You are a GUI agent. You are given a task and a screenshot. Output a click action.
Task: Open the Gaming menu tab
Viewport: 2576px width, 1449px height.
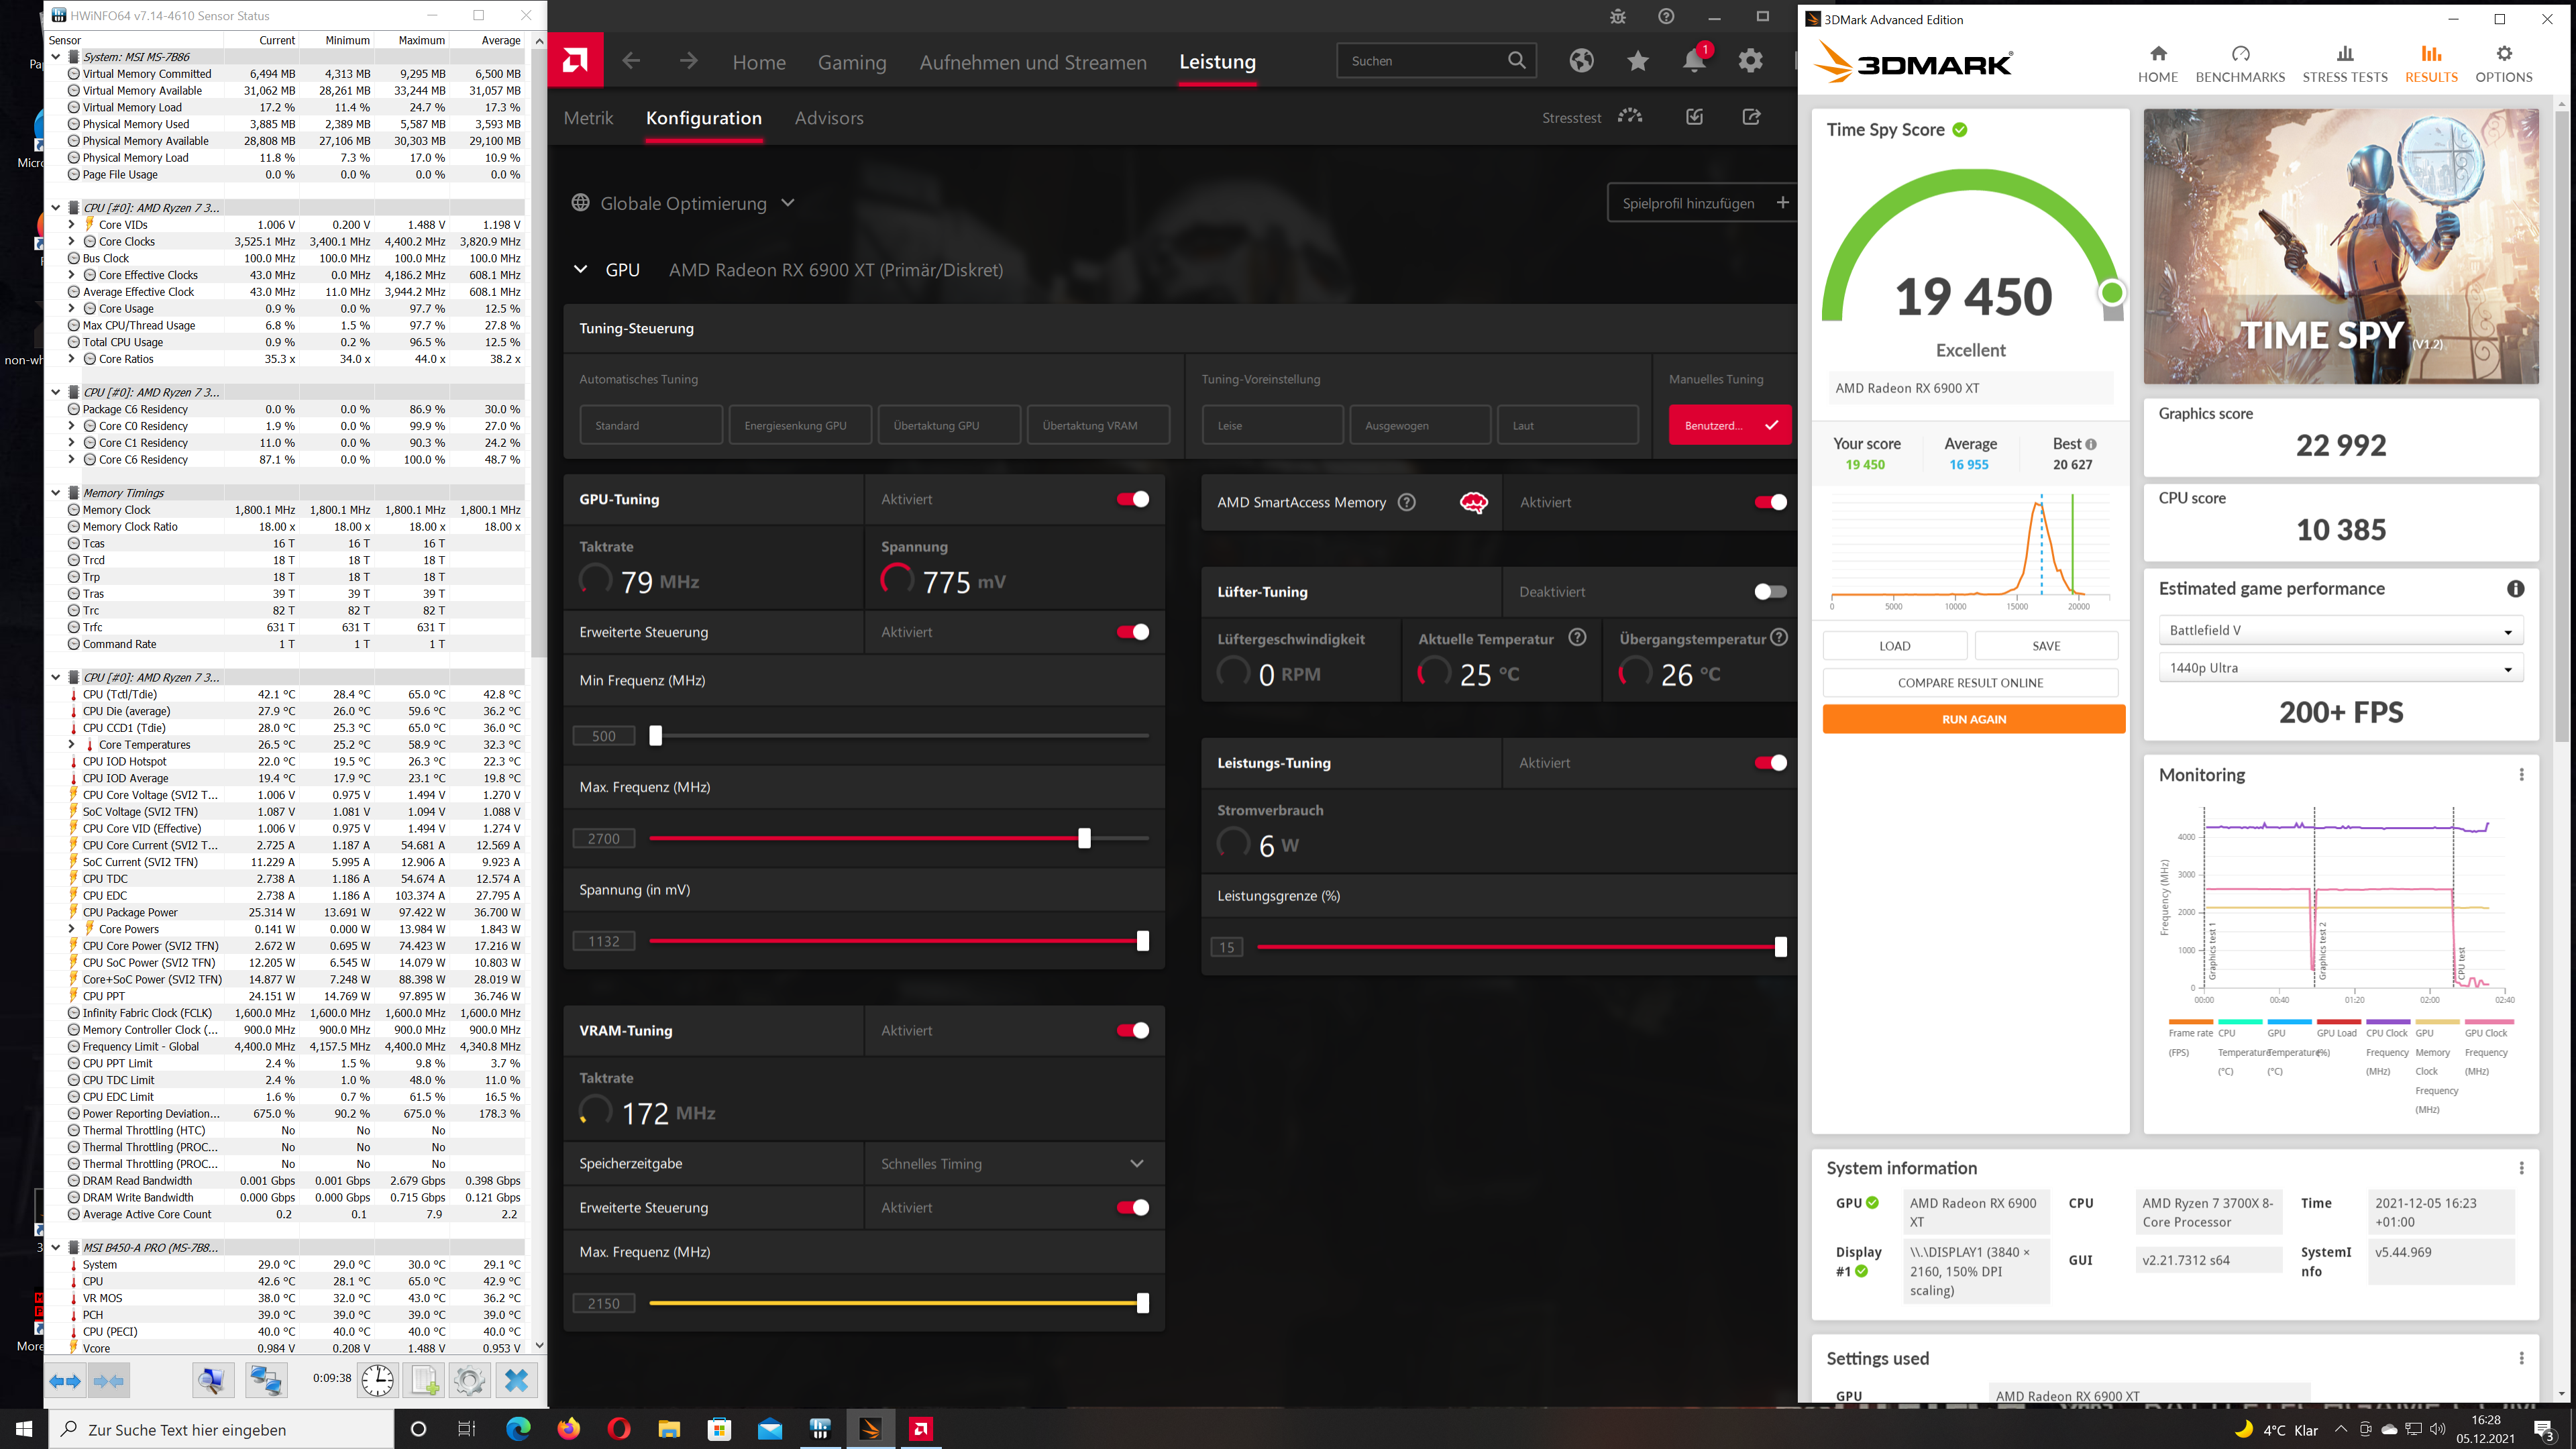click(851, 62)
